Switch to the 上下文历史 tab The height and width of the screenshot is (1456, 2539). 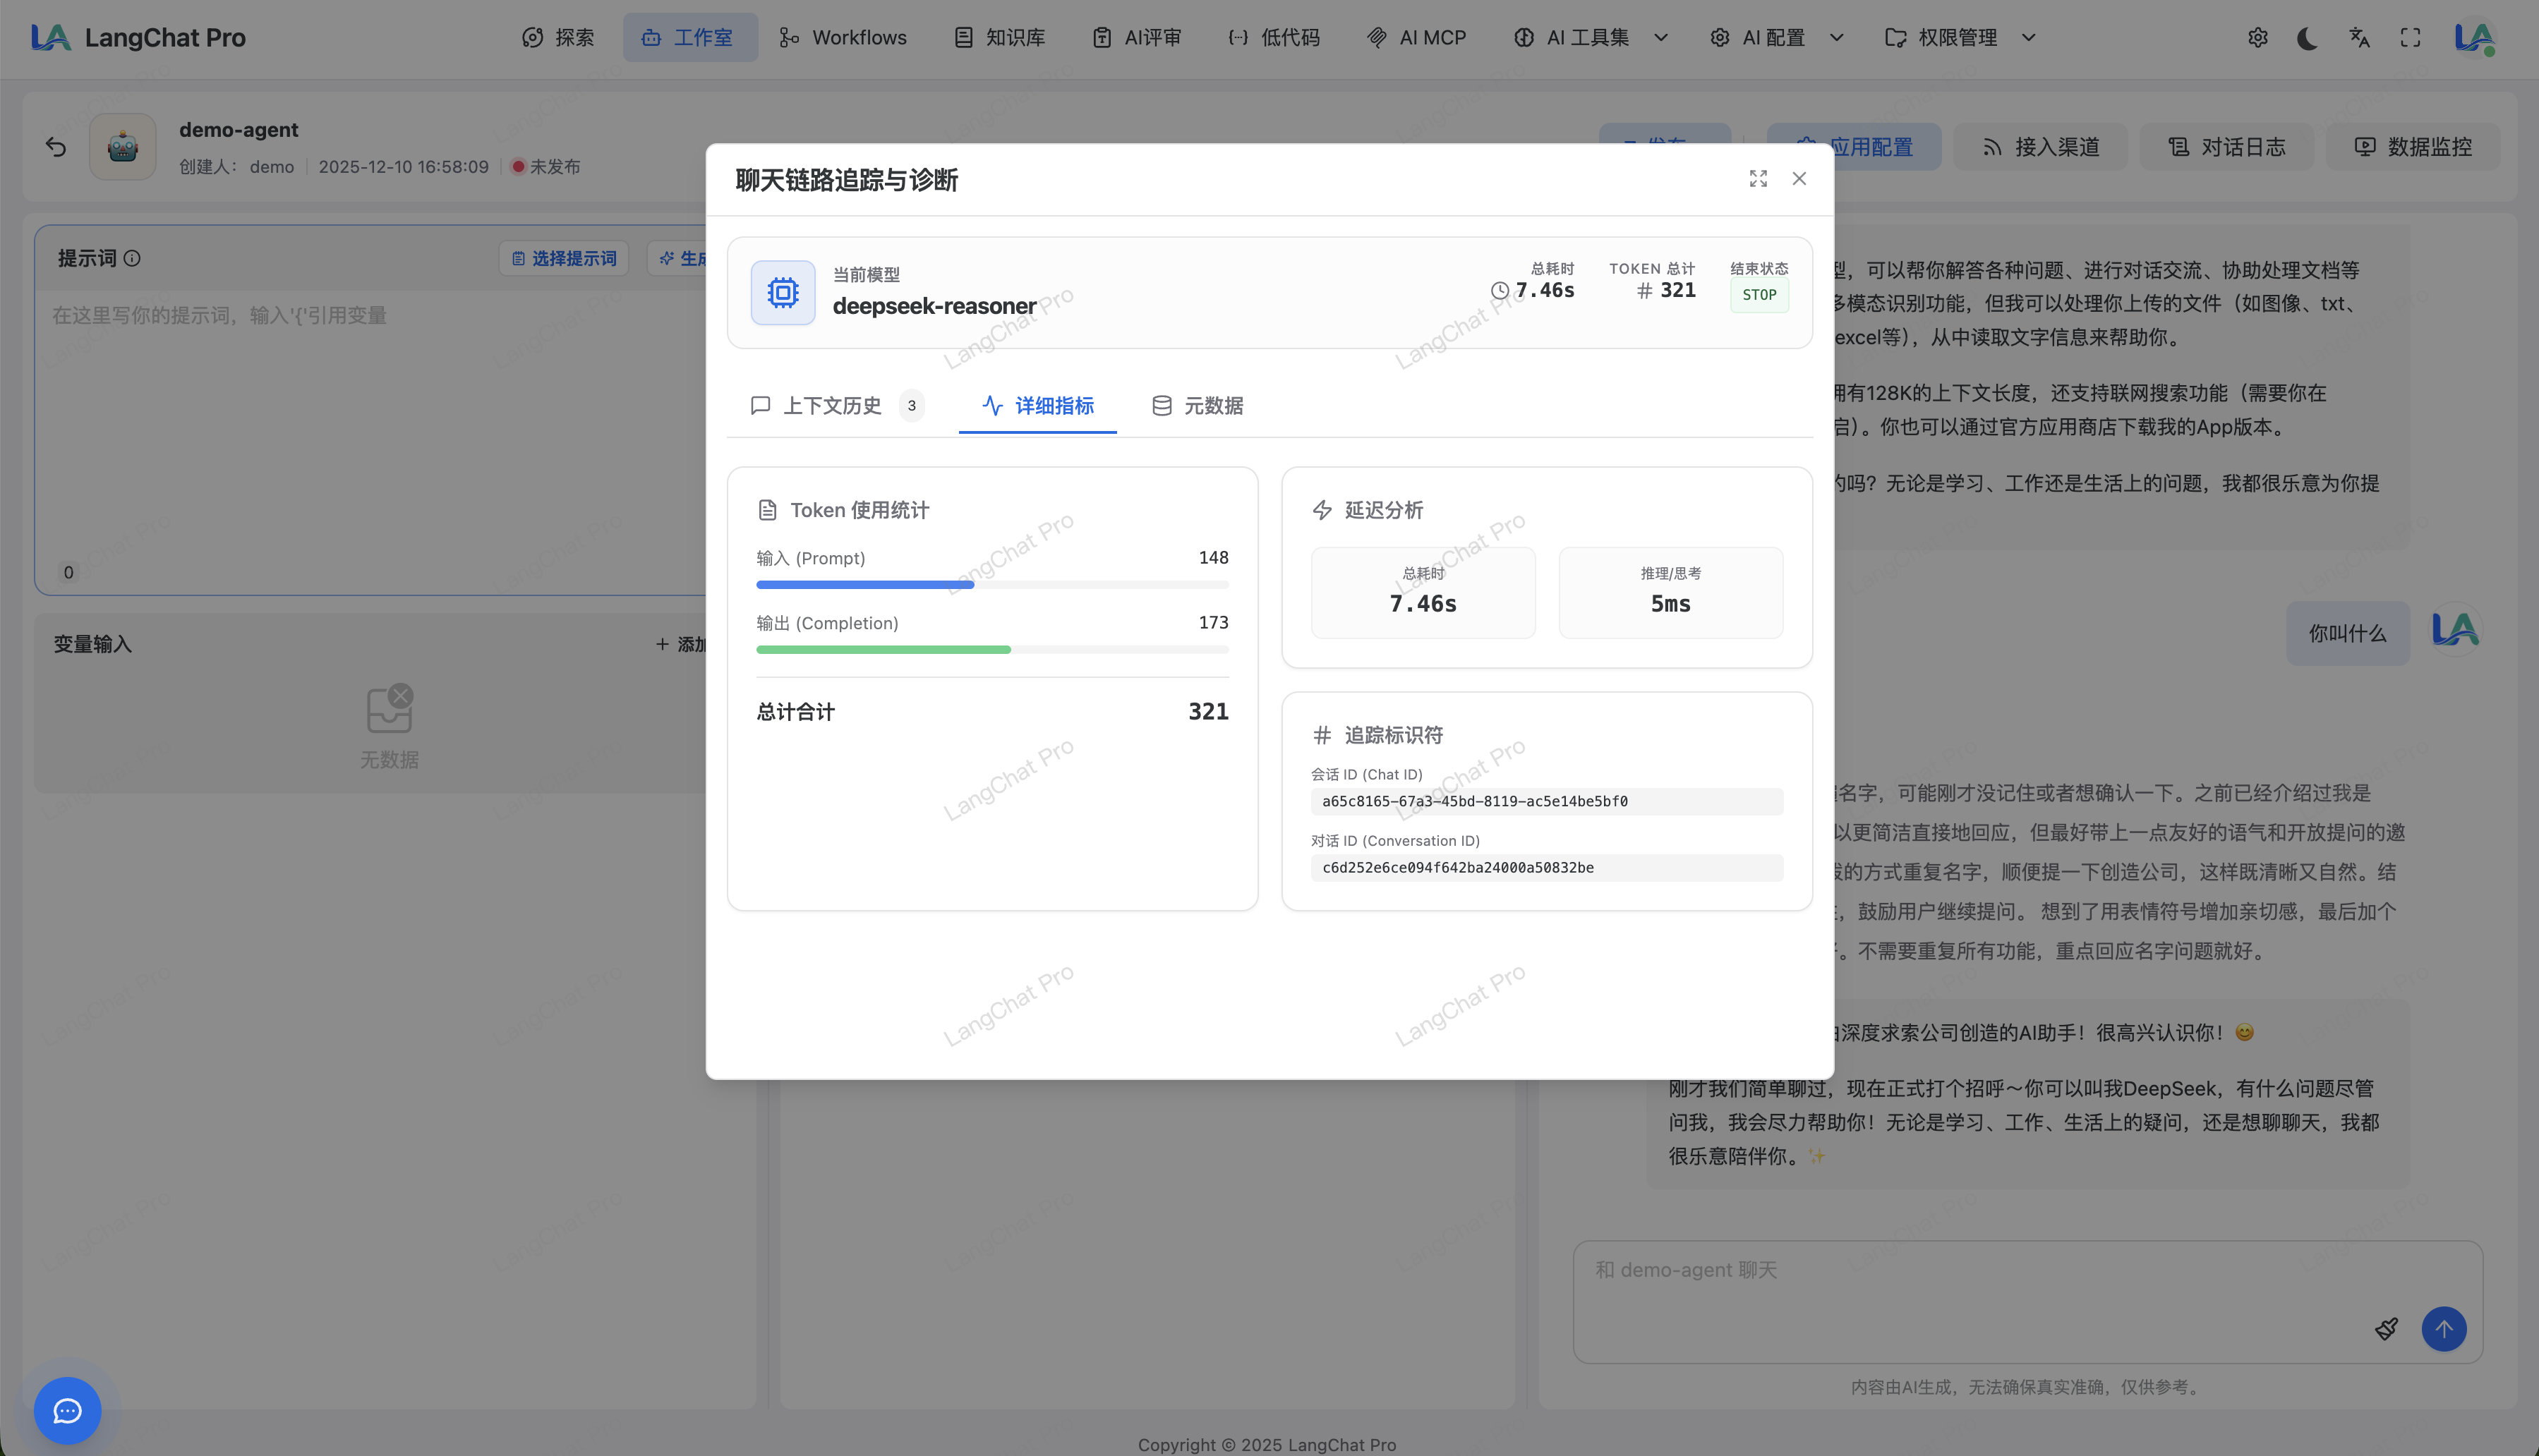(x=832, y=405)
